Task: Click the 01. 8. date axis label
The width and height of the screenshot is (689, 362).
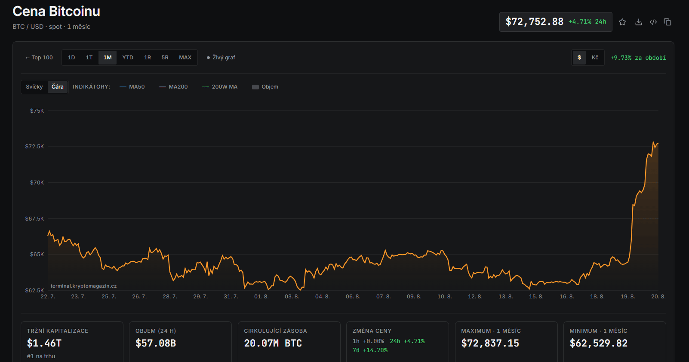Action: 261,297
